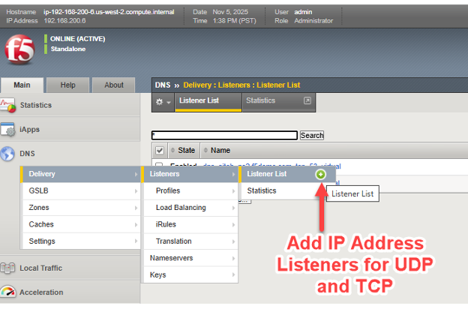This screenshot has width=468, height=309.
Task: Switch to the Main tab
Action: (x=22, y=85)
